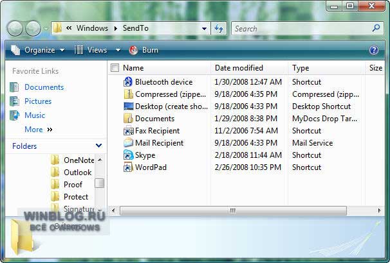
Task: Click the Back navigation arrow
Action: coord(15,28)
